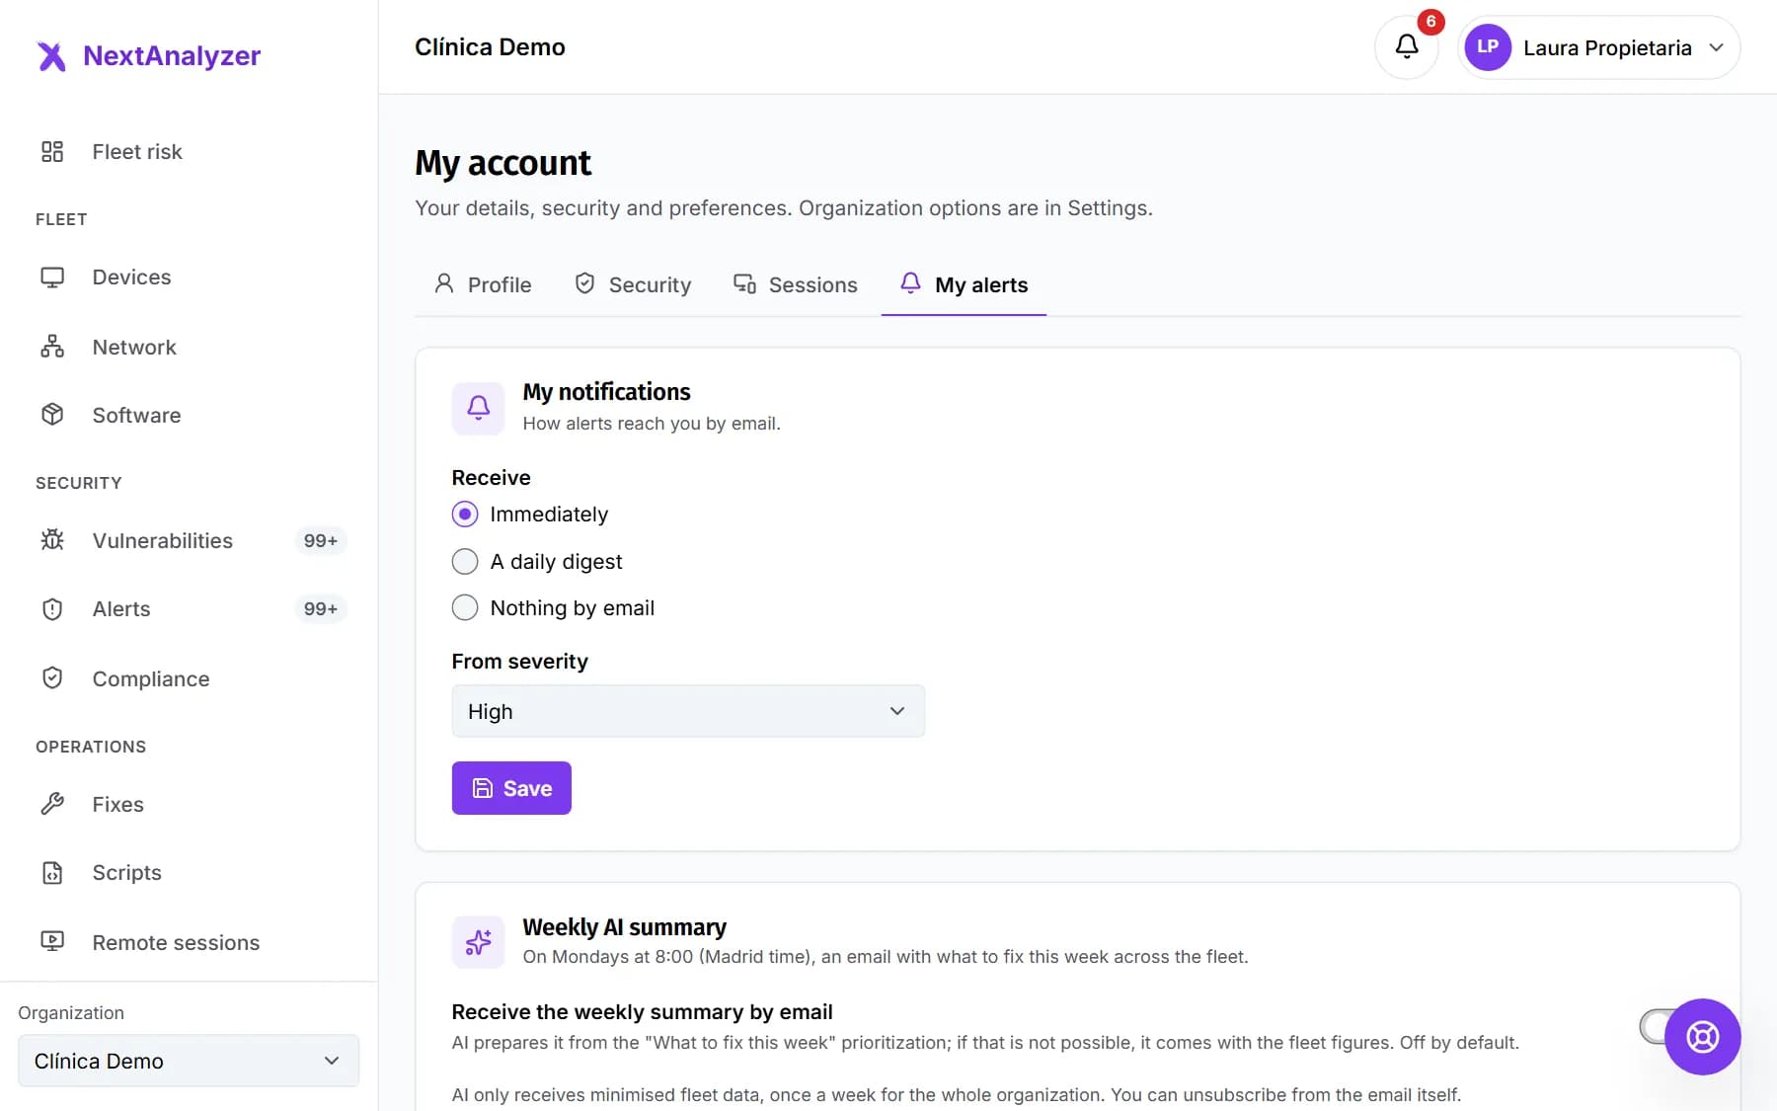Click the Vulnerabilities bug icon

coord(52,540)
